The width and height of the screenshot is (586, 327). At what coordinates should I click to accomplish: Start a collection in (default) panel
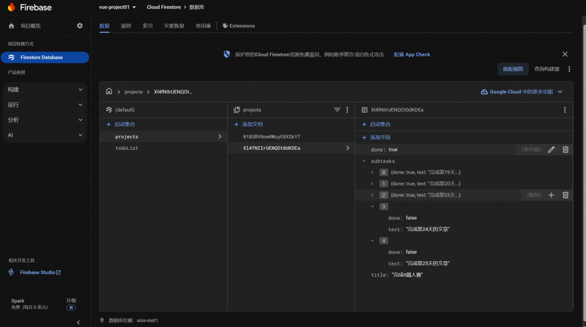[x=121, y=124]
